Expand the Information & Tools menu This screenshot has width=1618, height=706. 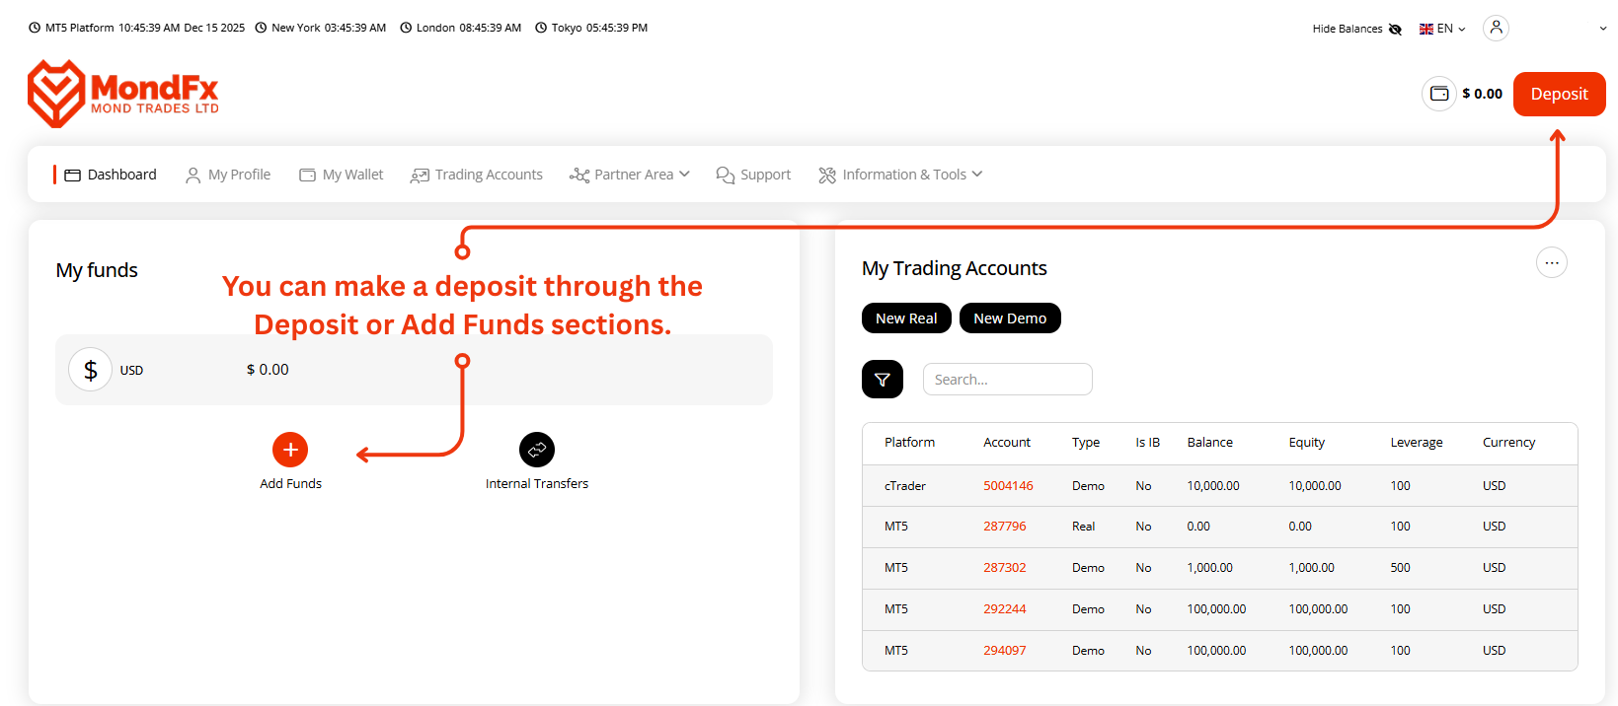900,175
